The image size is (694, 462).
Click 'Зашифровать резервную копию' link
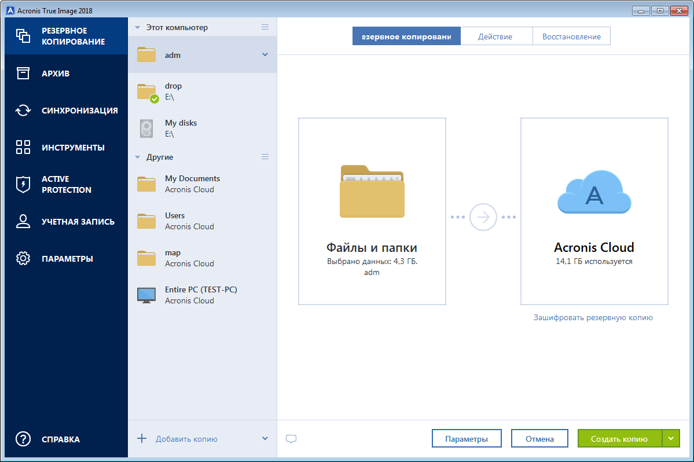click(593, 317)
